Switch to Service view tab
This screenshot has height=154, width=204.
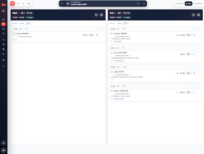(180, 4)
